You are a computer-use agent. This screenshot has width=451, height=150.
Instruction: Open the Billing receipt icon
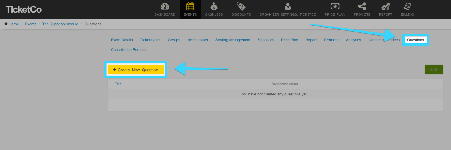tap(407, 6)
